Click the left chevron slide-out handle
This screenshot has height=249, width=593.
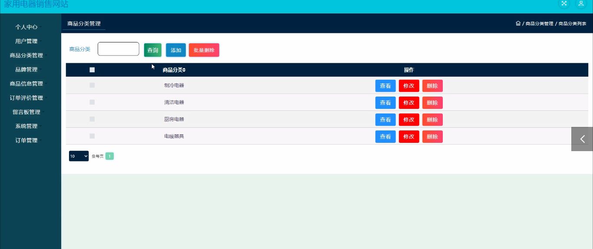582,139
